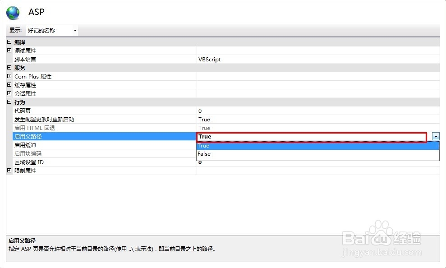This screenshot has height=268, width=446.
Task: Select the 启用 HTML 回退 row label
Action: click(x=34, y=128)
